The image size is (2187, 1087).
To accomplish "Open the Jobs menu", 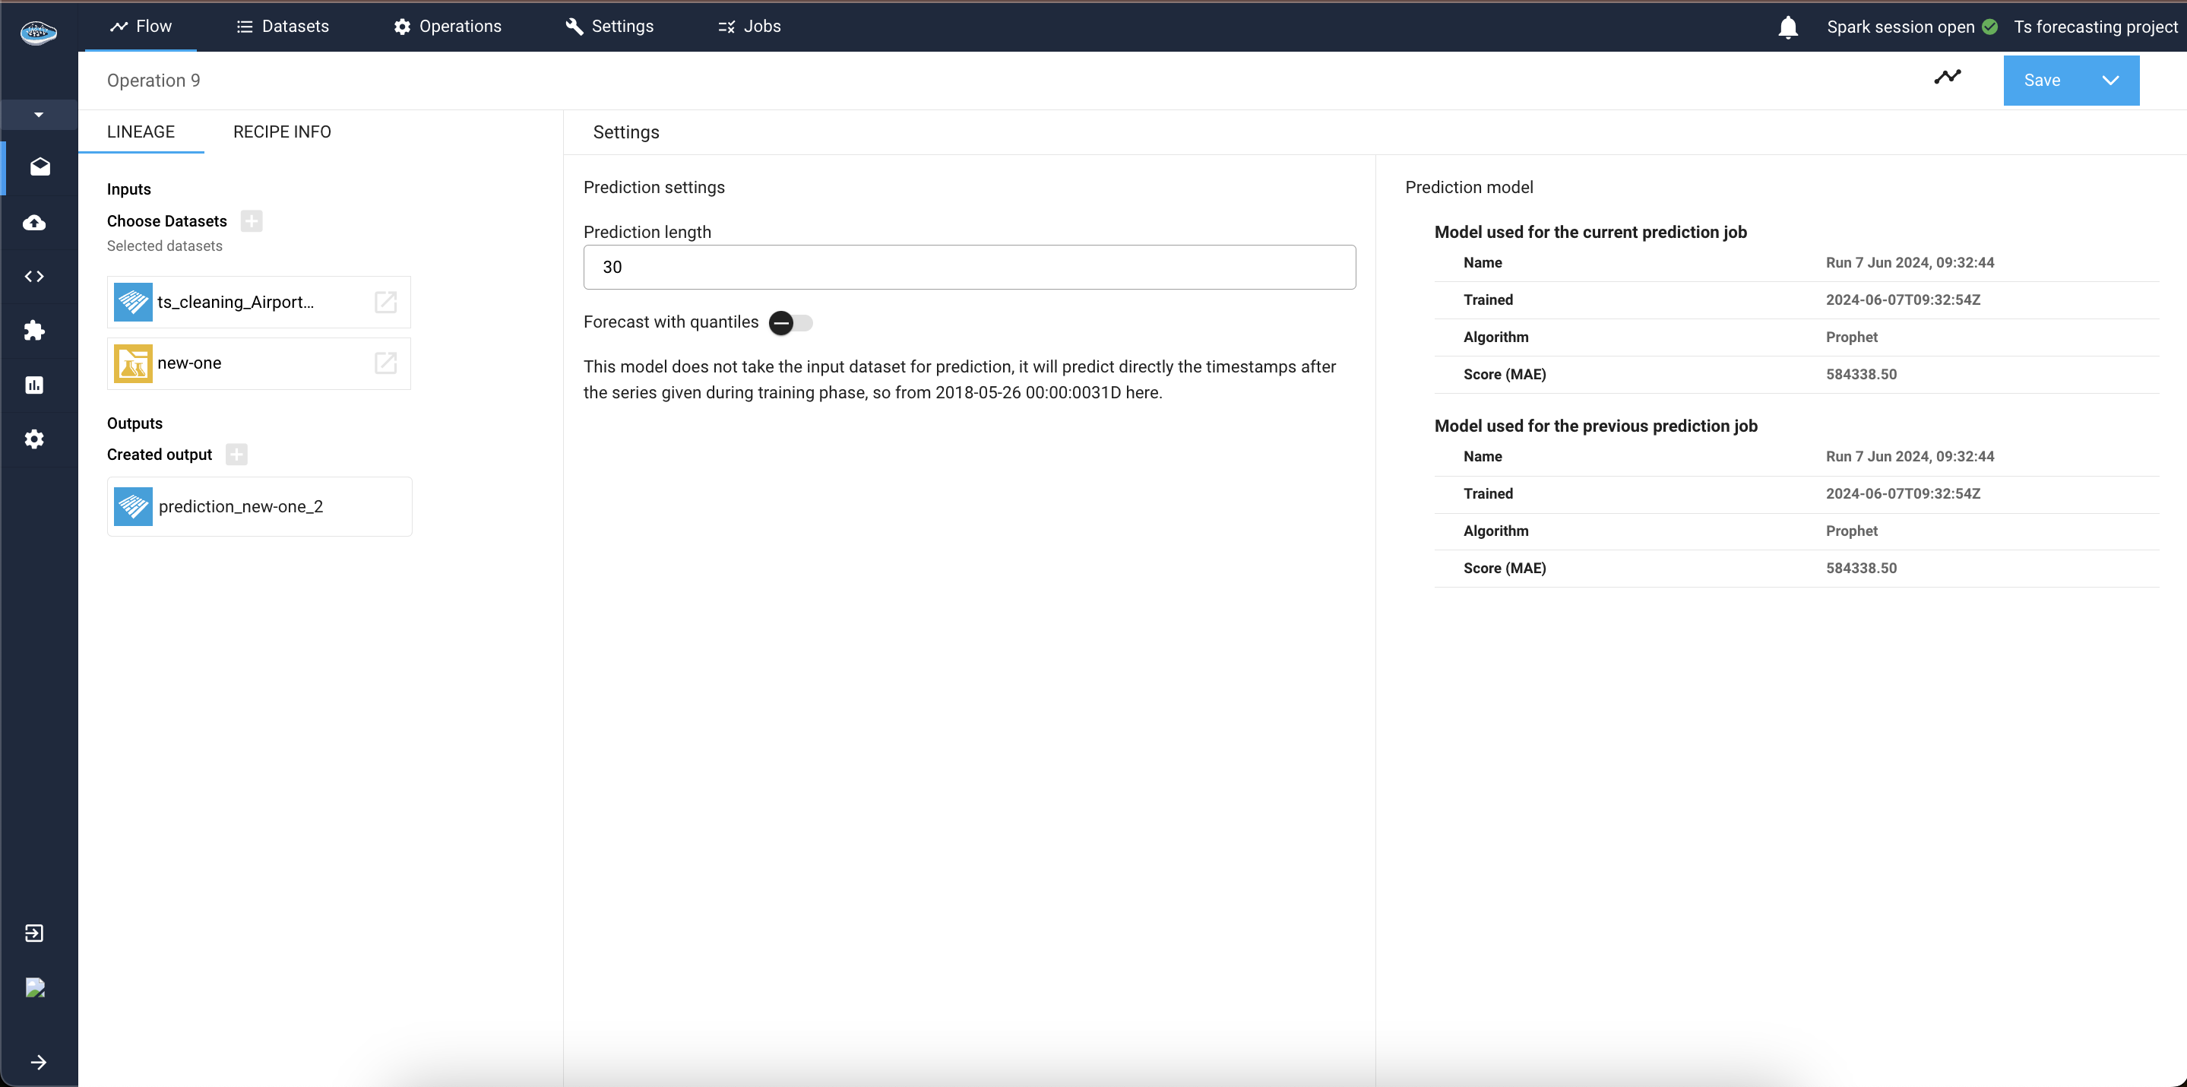I will (x=749, y=27).
